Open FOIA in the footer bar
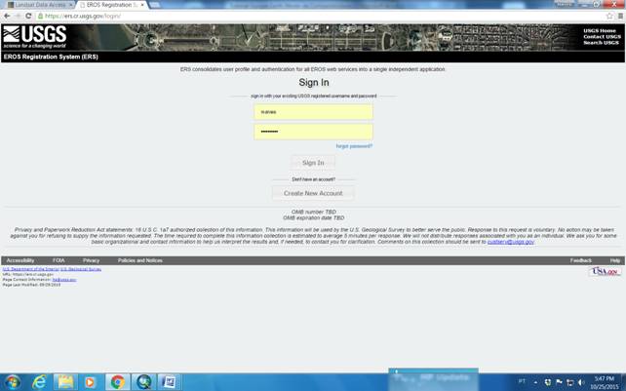This screenshot has height=391, width=626. (x=59, y=260)
